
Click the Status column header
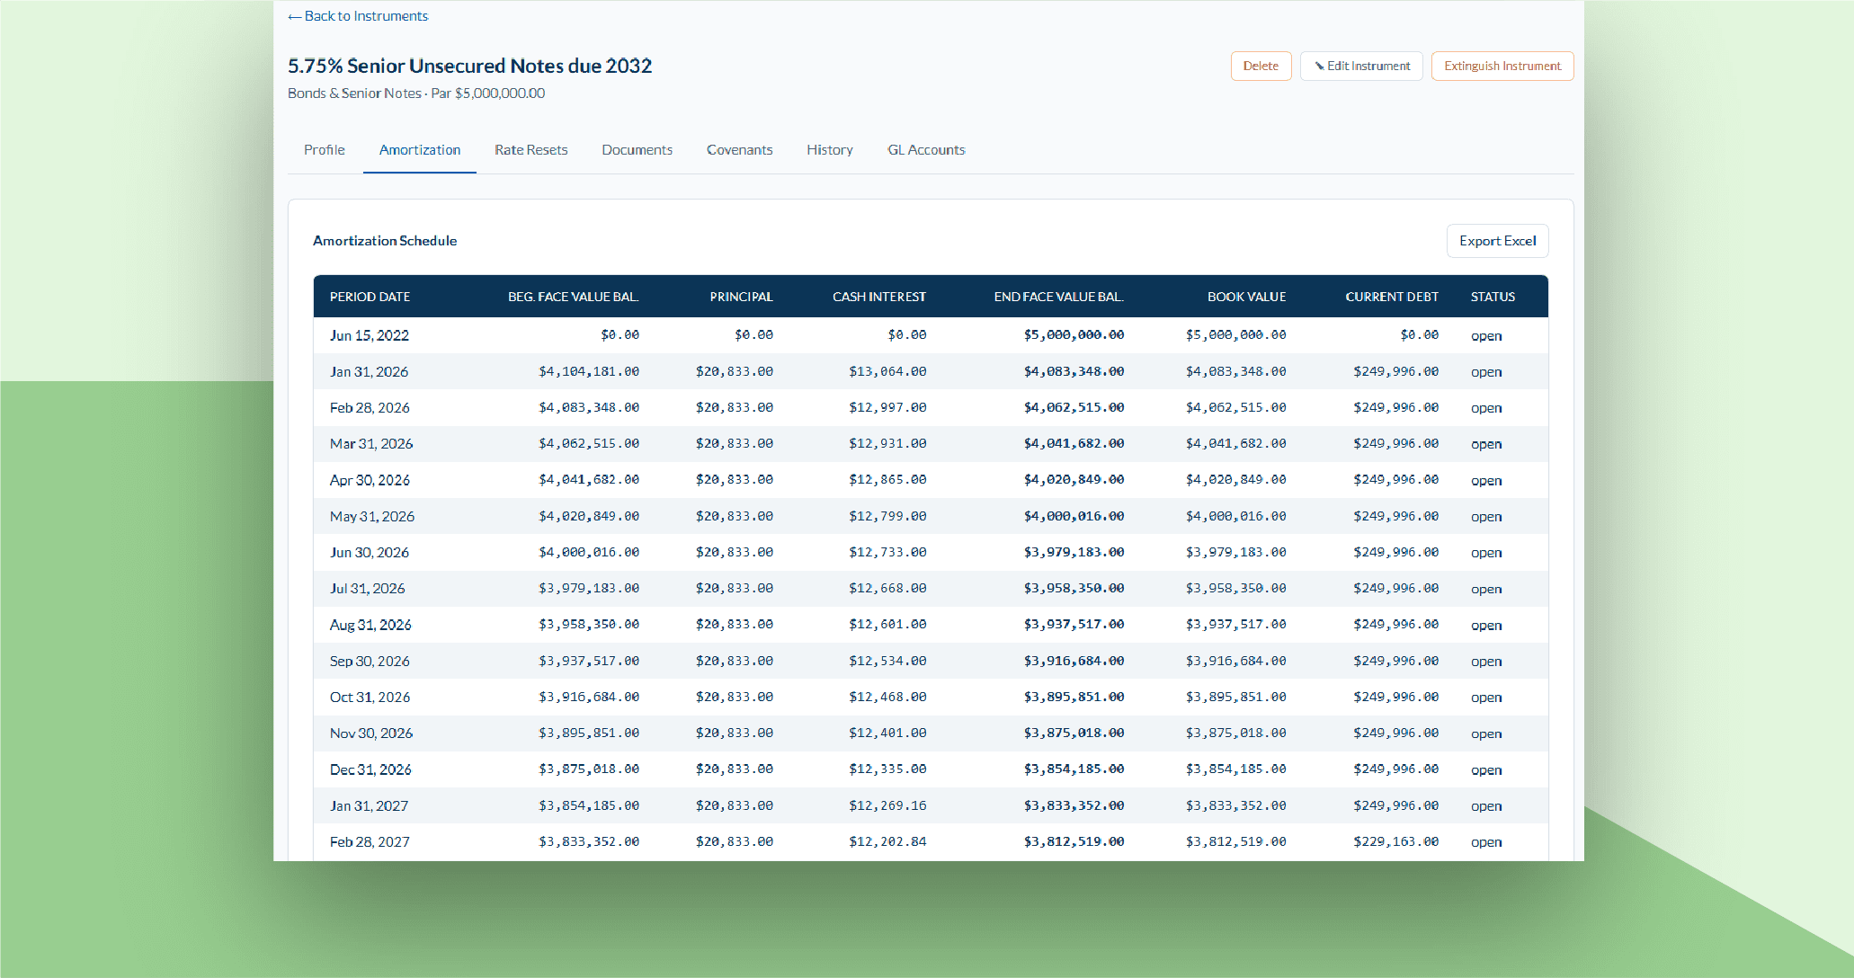(x=1493, y=297)
